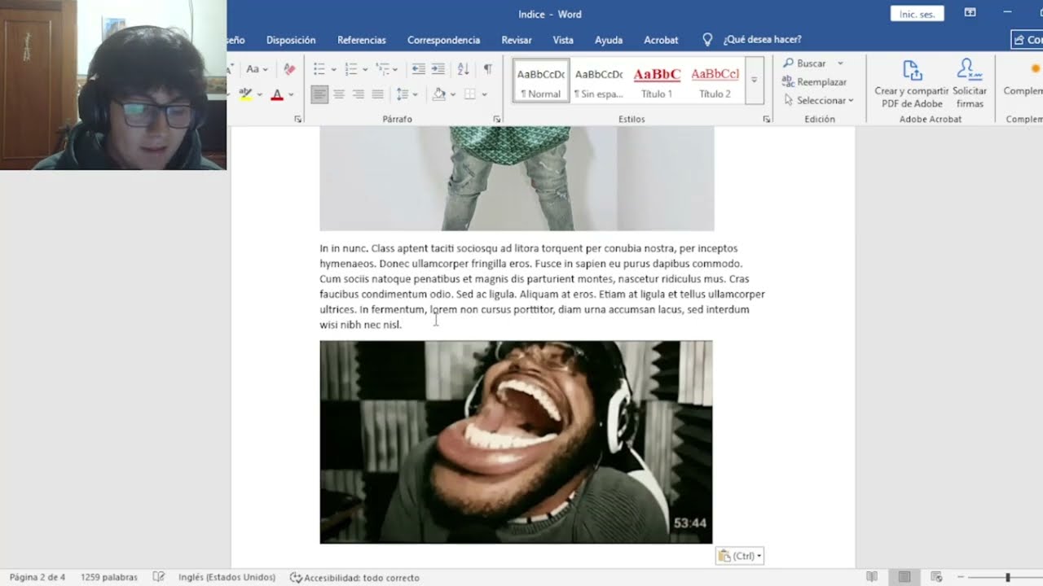Expand the styles gallery
The width and height of the screenshot is (1043, 586).
(755, 81)
